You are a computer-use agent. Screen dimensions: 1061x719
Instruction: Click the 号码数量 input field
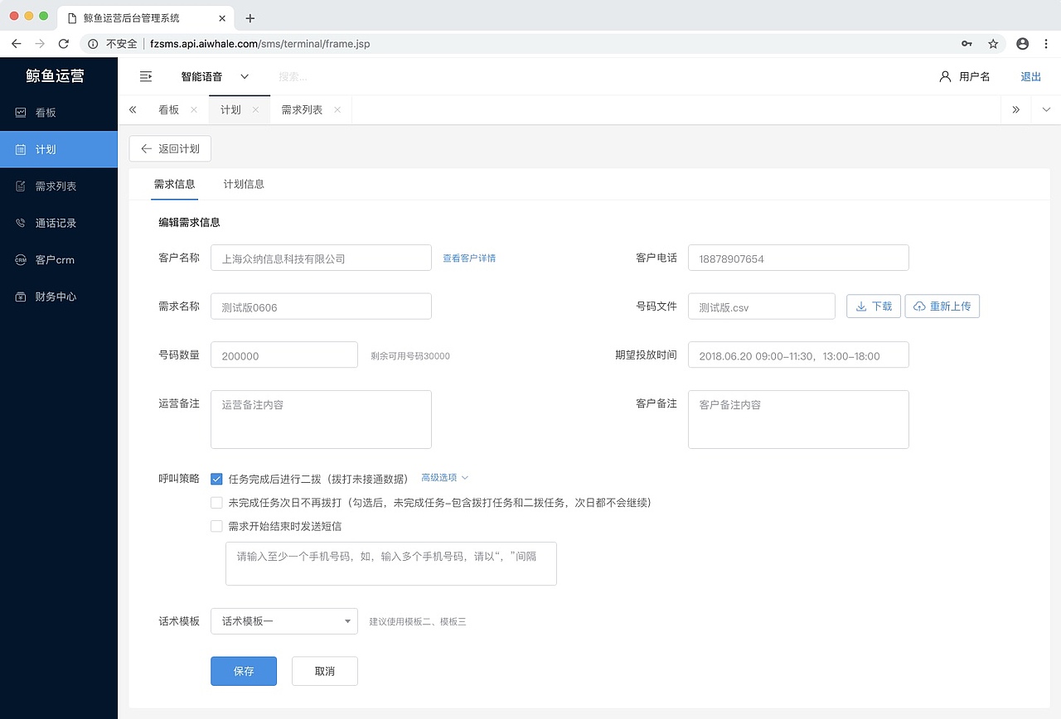point(284,355)
